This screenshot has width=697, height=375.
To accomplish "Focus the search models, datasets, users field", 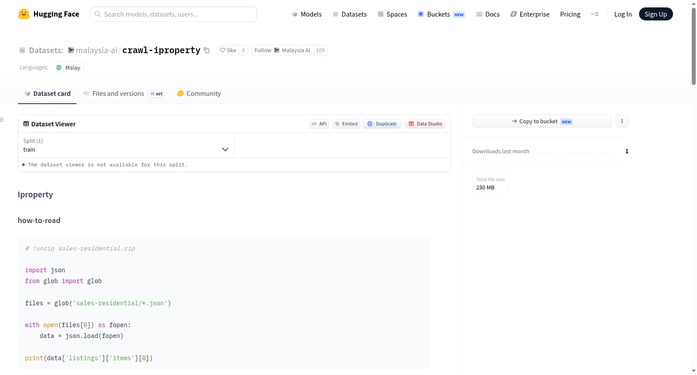I will click(x=173, y=14).
